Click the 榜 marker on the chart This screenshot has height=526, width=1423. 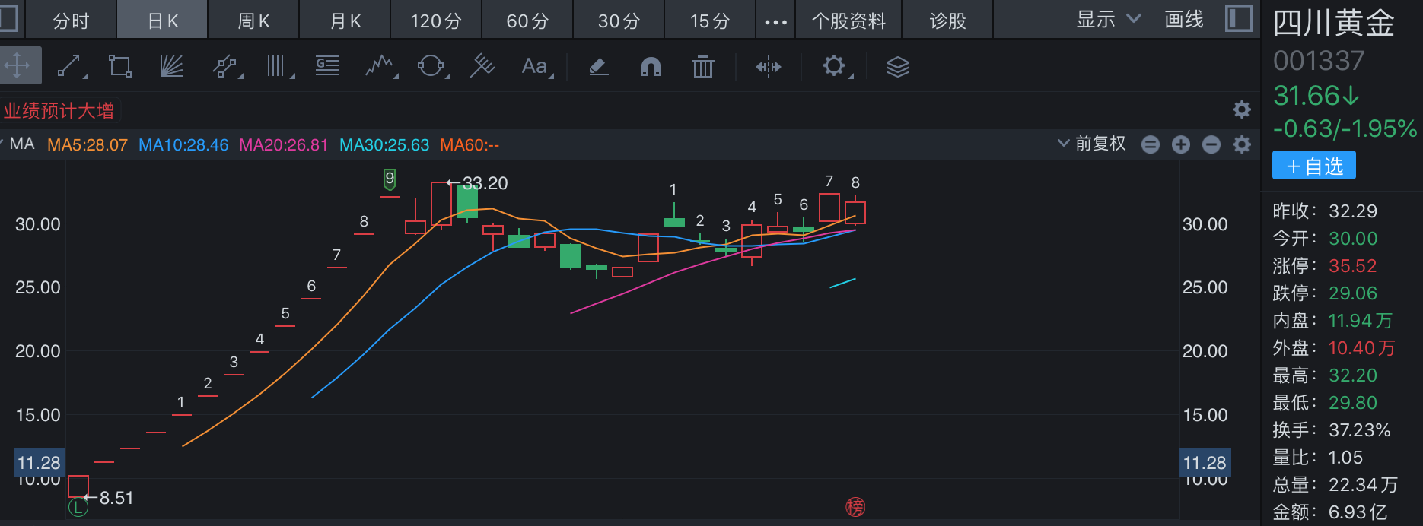(855, 507)
